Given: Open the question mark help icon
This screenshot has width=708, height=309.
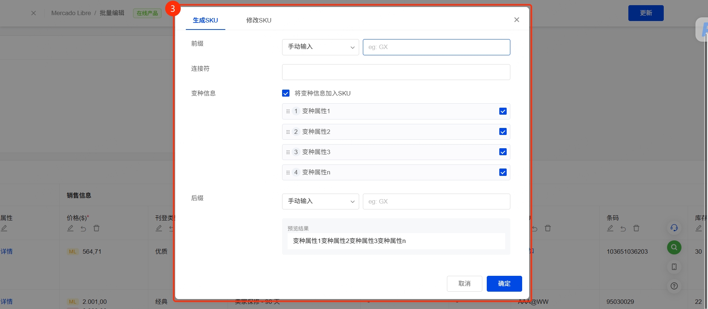Looking at the screenshot, I should 674,286.
